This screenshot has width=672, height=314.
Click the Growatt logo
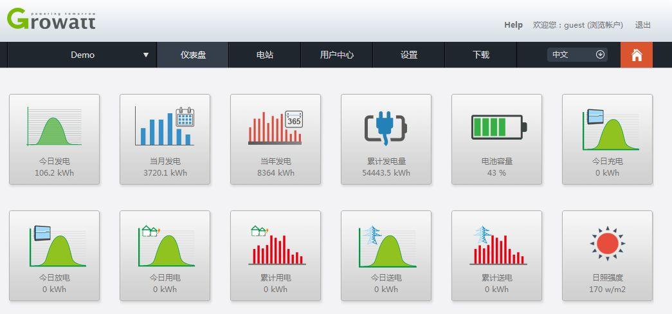click(x=51, y=19)
